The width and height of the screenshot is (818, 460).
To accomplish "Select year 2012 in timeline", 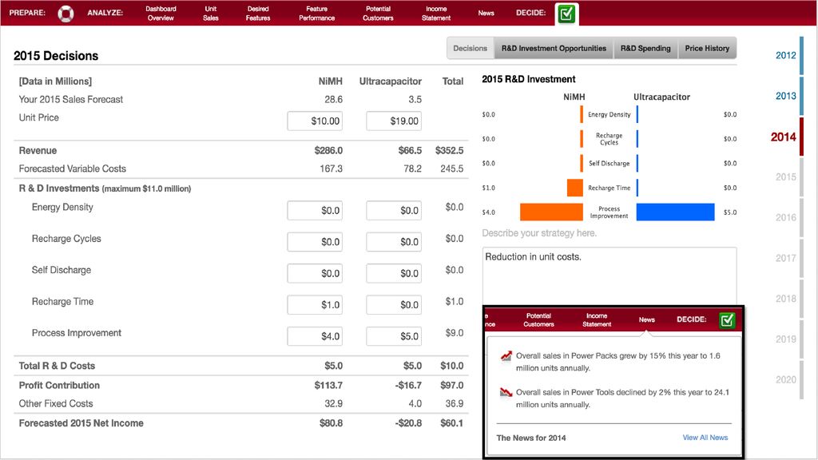I will 786,55.
